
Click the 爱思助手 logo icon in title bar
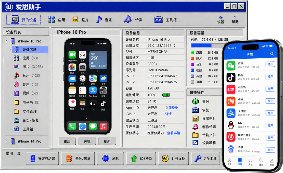(x=9, y=7)
